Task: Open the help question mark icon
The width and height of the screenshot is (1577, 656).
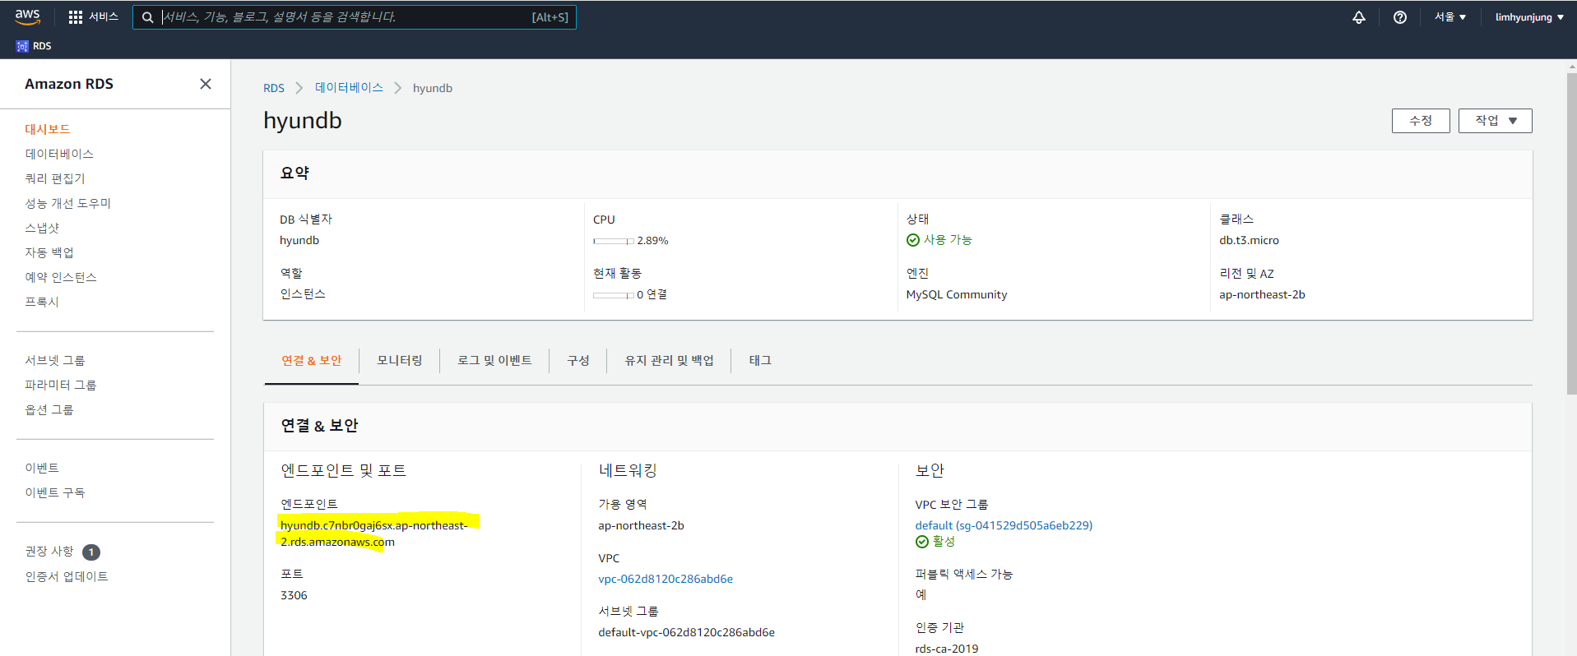Action: coord(1400,17)
